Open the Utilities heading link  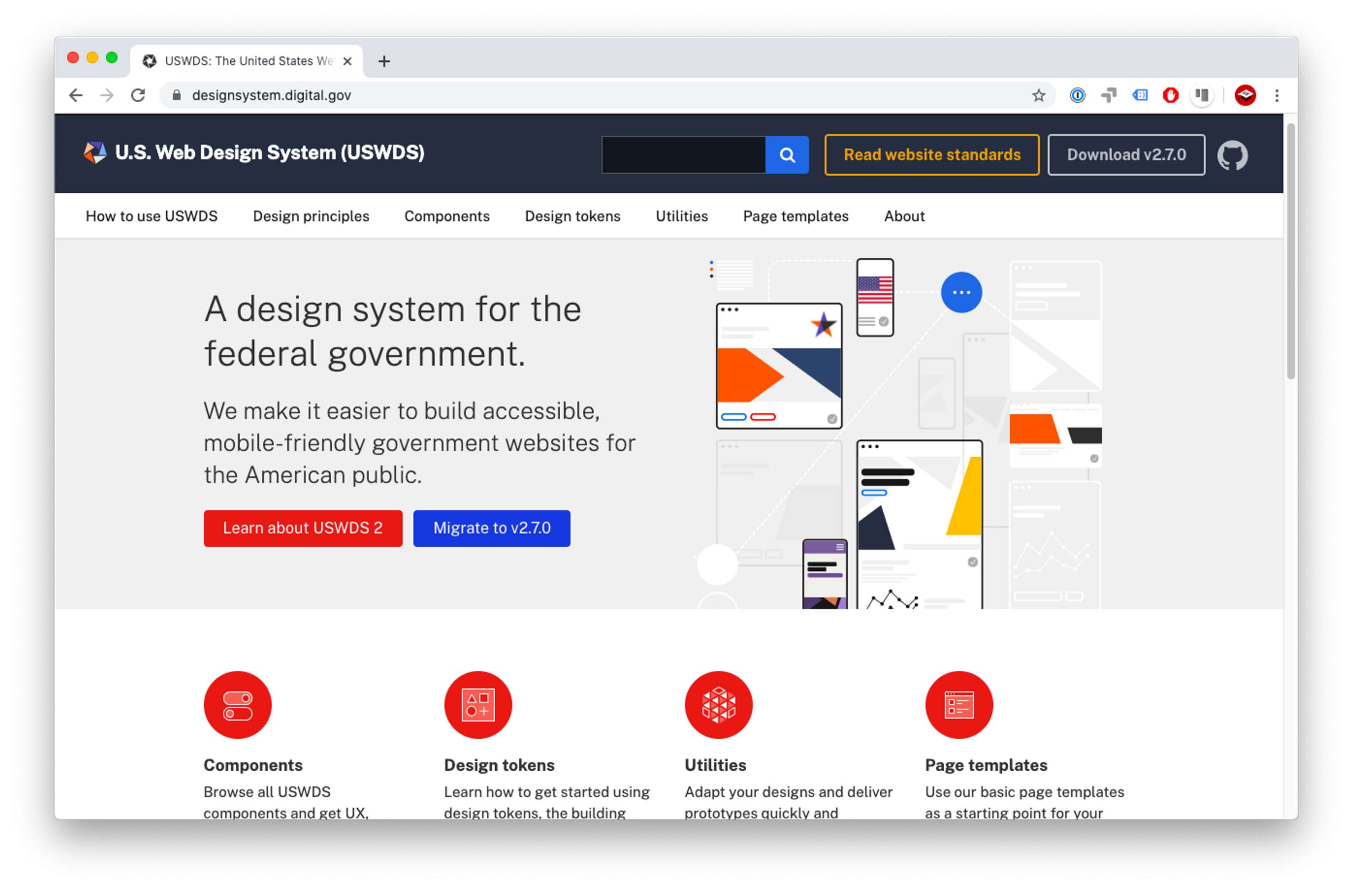click(715, 765)
